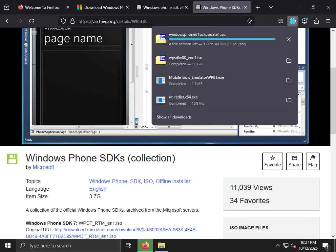Open a new tab with plus button
The height and width of the screenshot is (252, 336).
click(x=258, y=8)
